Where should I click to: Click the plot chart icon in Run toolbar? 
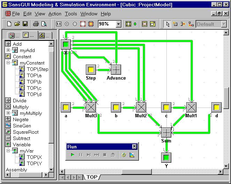(x=132, y=155)
